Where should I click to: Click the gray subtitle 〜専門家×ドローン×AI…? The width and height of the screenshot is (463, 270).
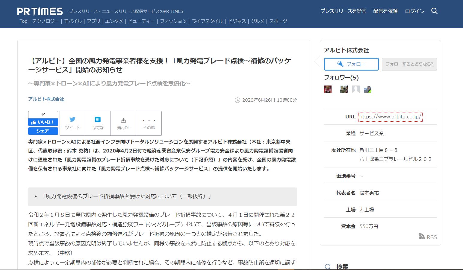(109, 83)
